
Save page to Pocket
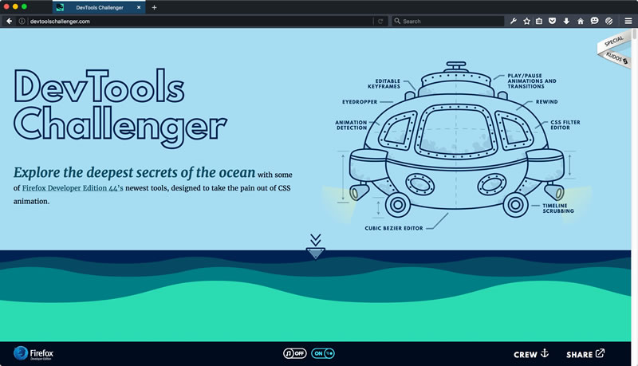click(552, 22)
